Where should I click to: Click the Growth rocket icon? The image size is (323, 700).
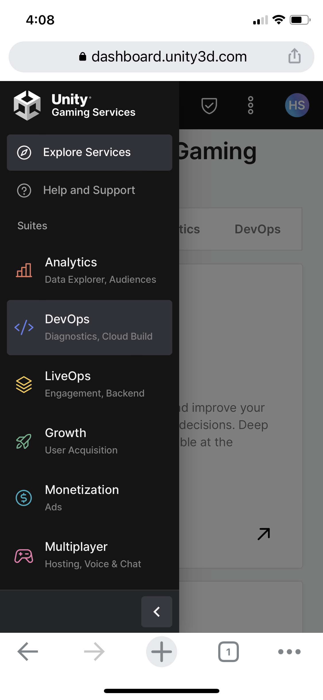(24, 441)
